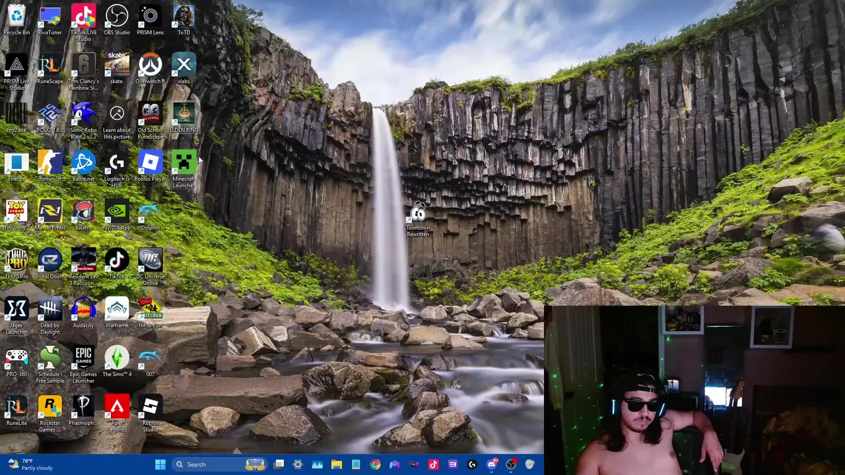Select the FireFox desktop shortcut
Viewport: 845px width, 475px height.
[x=17, y=166]
